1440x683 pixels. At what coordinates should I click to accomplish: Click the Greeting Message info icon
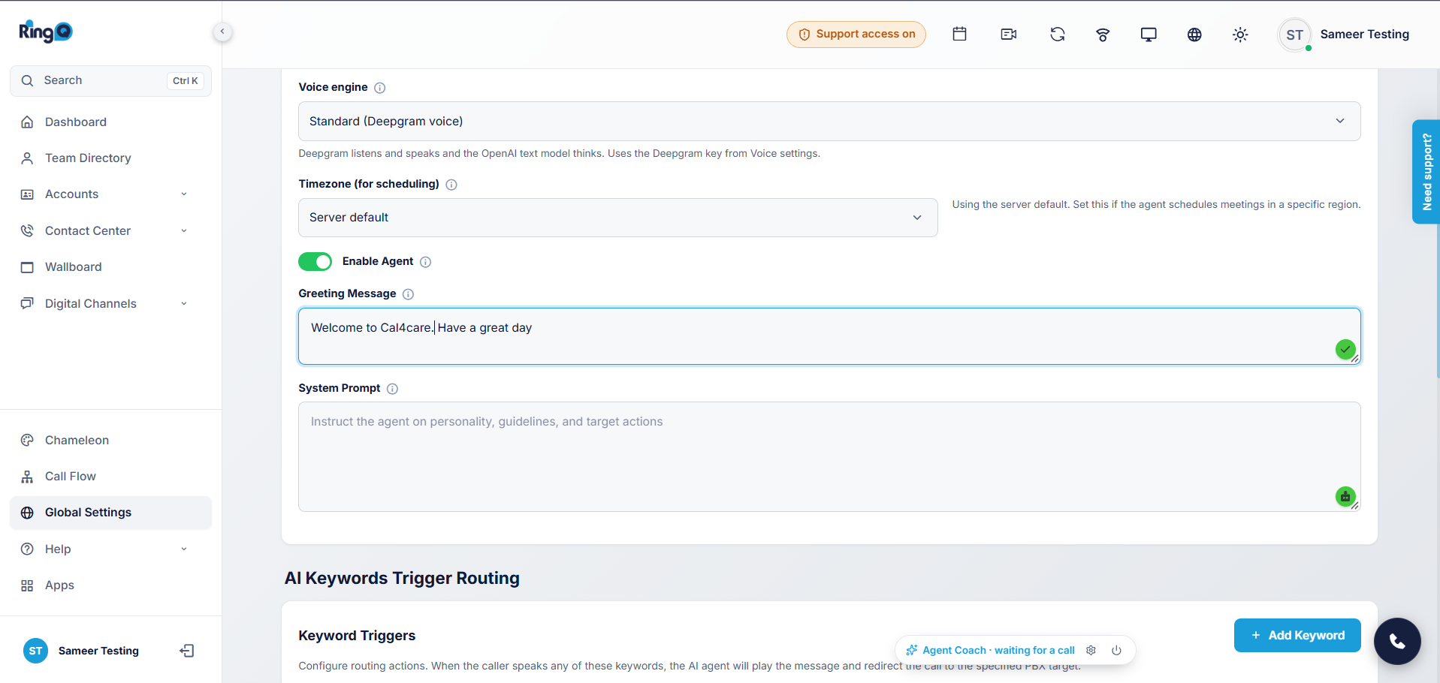[x=408, y=294]
